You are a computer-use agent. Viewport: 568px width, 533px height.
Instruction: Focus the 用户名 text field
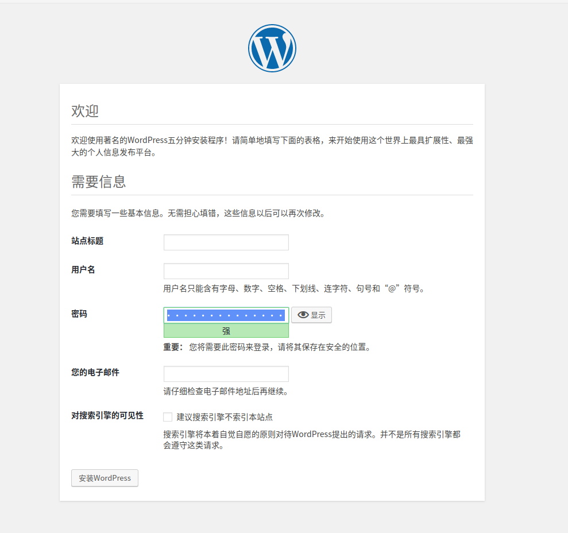(x=226, y=271)
